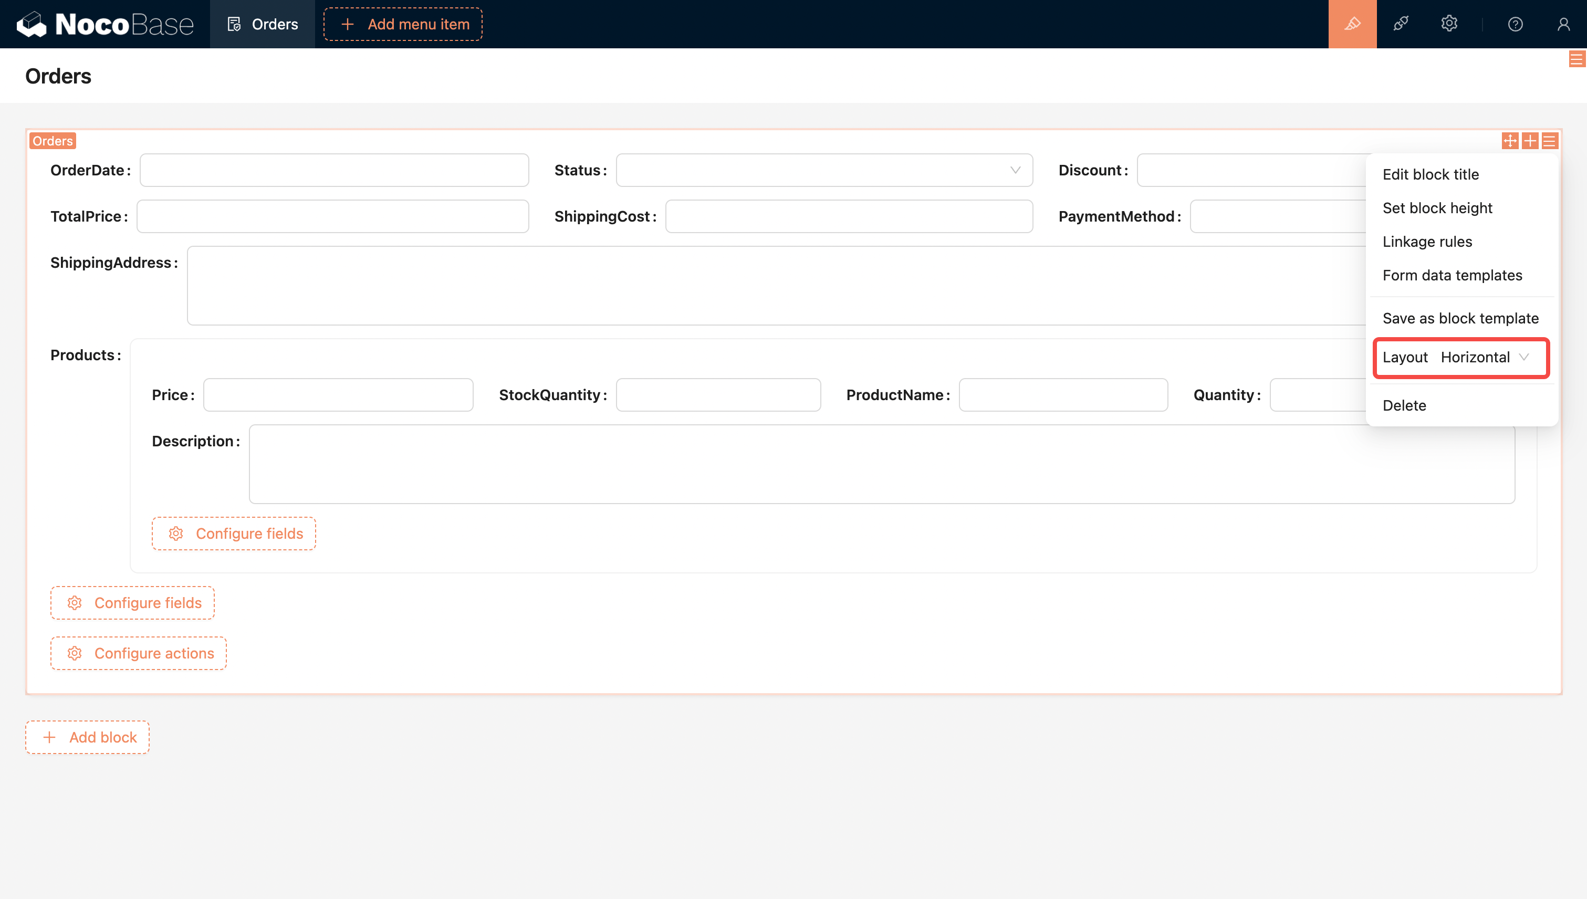
Task: Open the help question mark icon
Action: (1515, 24)
